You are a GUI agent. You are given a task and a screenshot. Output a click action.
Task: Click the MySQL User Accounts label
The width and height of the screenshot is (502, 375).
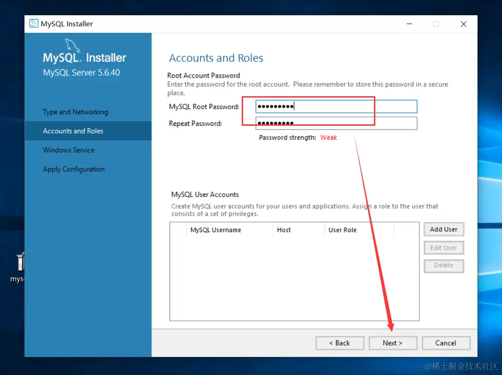click(205, 195)
